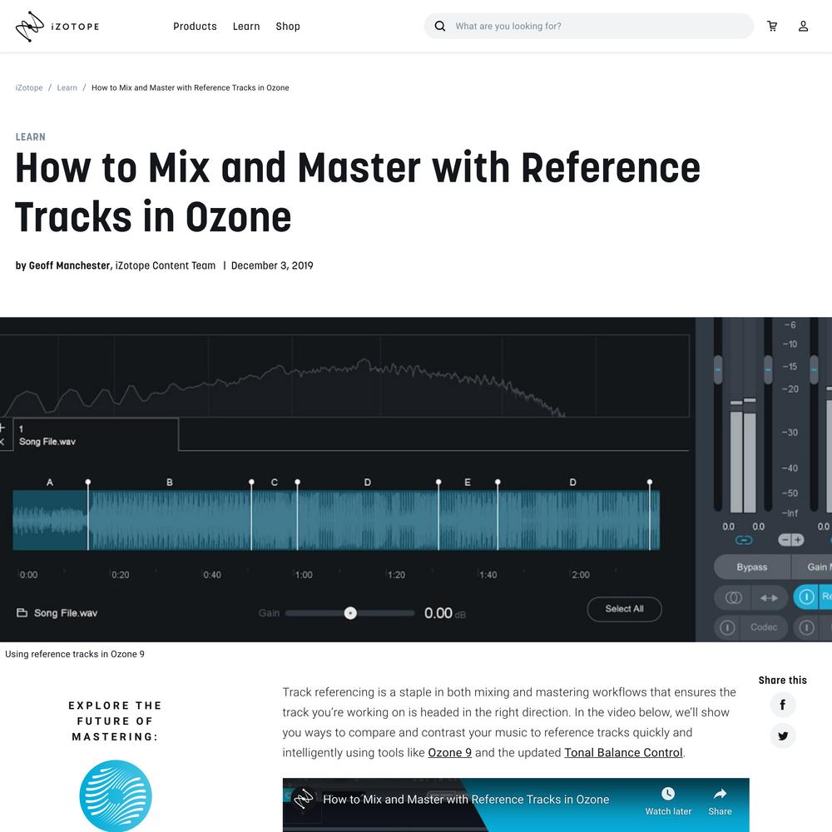Go to Learn in the breadcrumb
The width and height of the screenshot is (832, 832).
[67, 87]
